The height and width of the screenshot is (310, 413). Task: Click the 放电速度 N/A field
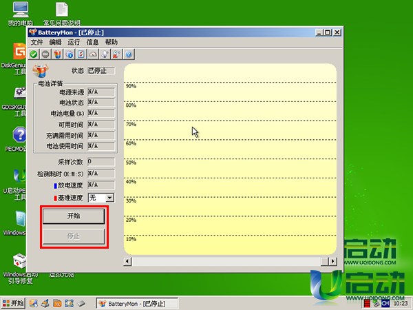101,185
